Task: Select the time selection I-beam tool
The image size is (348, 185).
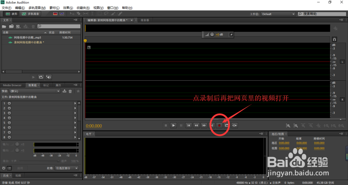Action: coord(92,14)
